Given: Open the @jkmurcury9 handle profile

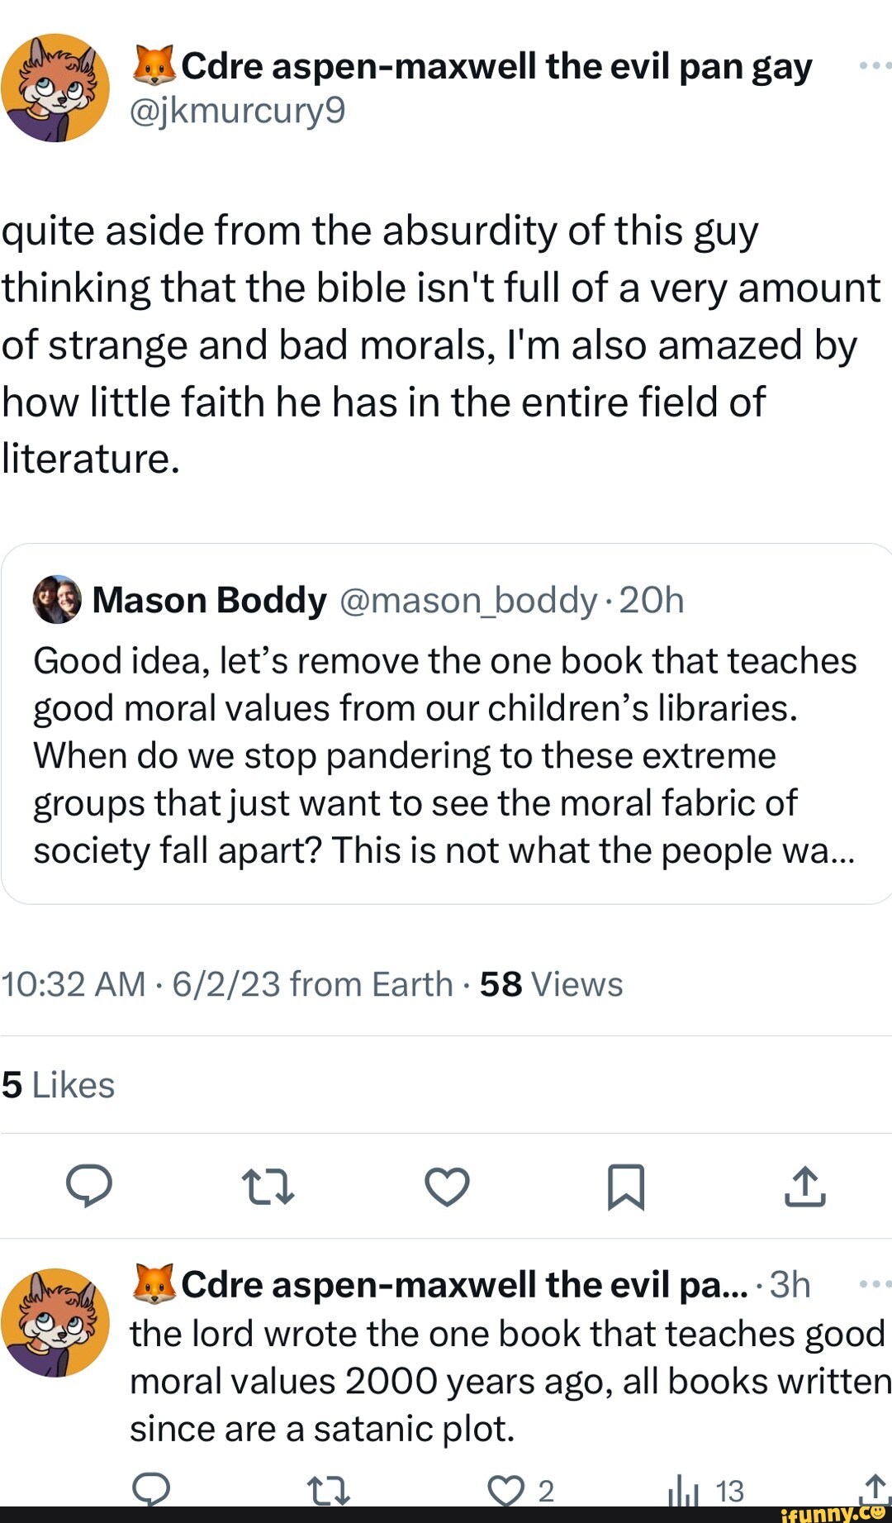Looking at the screenshot, I should click(x=238, y=110).
